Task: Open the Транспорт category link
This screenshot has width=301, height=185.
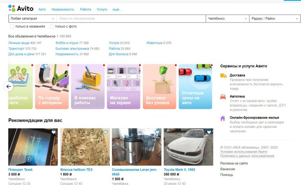Action: (16, 48)
